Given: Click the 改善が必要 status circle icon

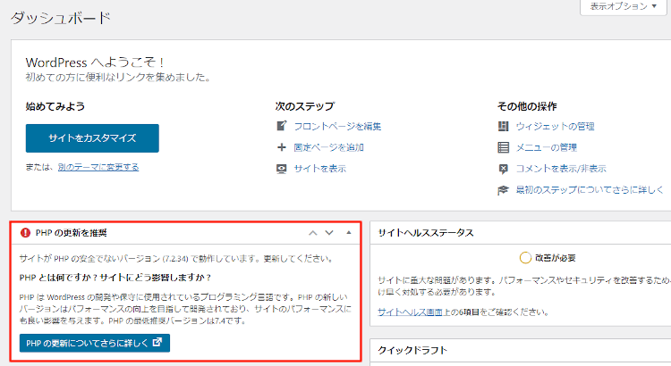Looking at the screenshot, I should 525,258.
